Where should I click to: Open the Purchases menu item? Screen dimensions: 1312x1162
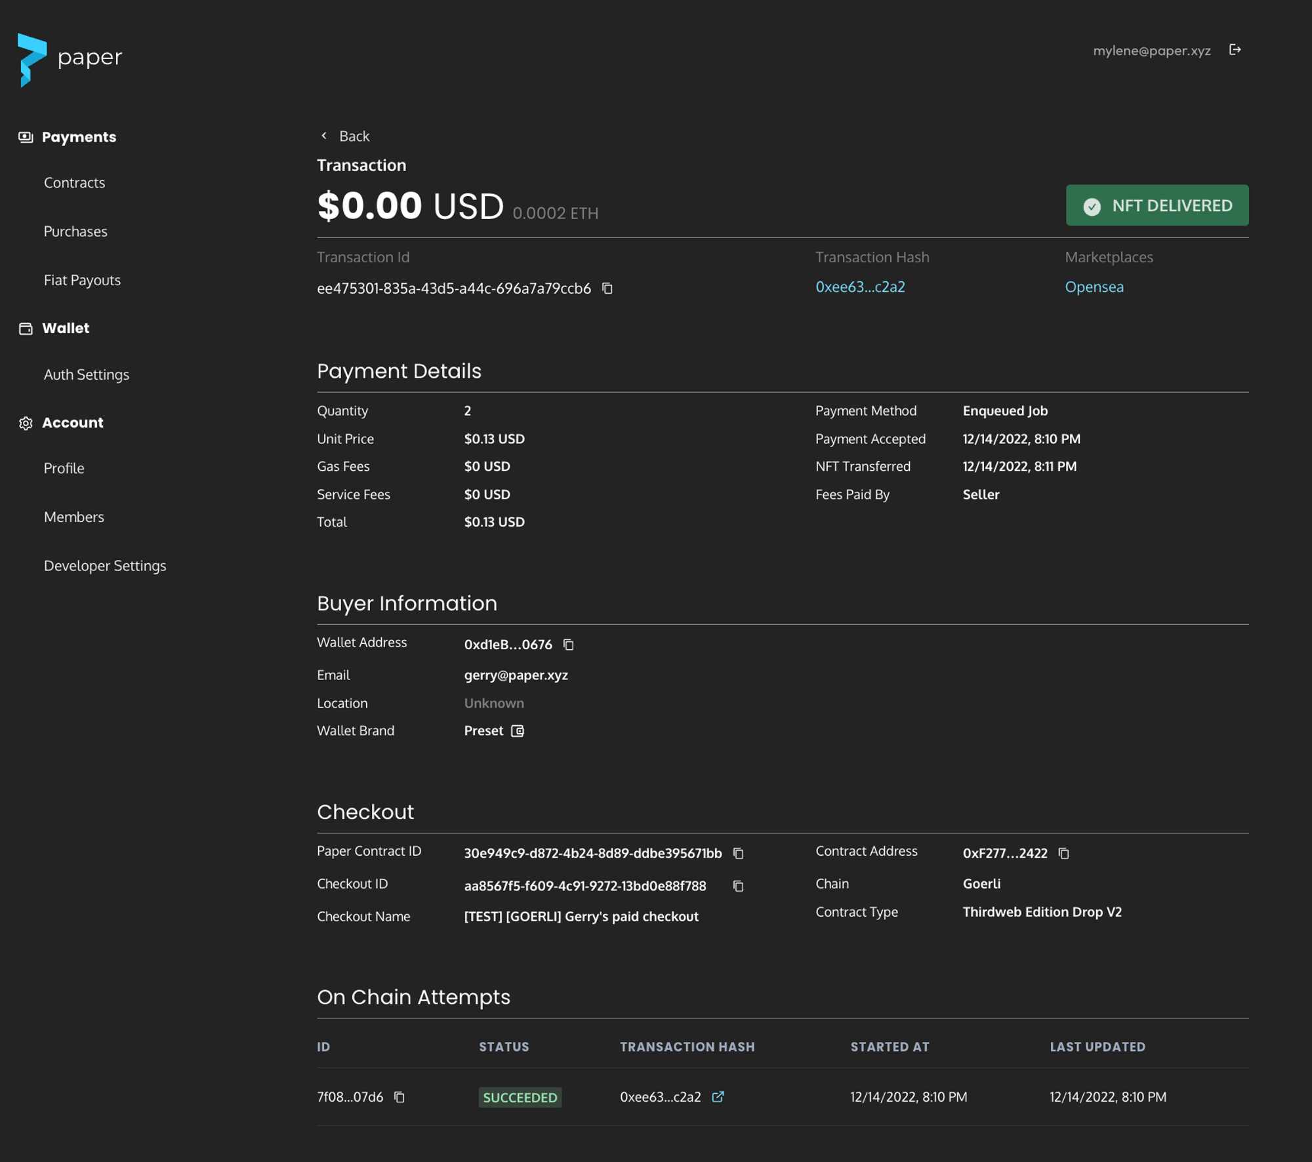(x=75, y=231)
